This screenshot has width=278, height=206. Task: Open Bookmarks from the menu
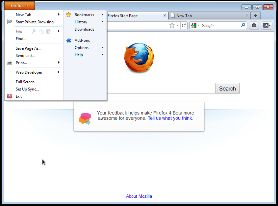(84, 15)
